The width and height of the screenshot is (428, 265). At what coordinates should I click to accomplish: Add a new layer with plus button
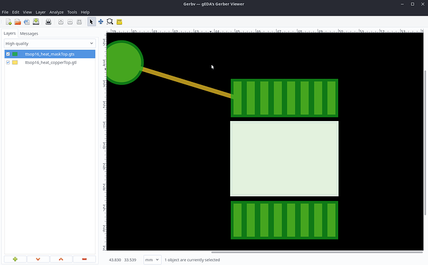pyautogui.click(x=15, y=259)
